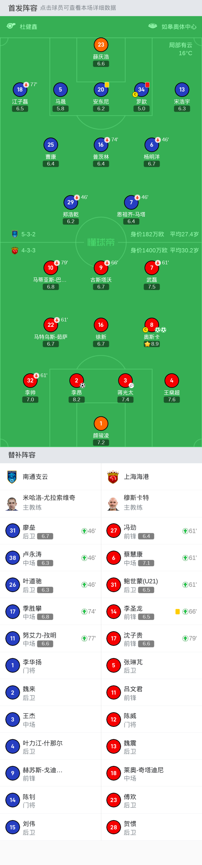Open coach 米哈洛-尤拉索维奇 profile photo
This screenshot has height=865, width=202.
(12, 503)
